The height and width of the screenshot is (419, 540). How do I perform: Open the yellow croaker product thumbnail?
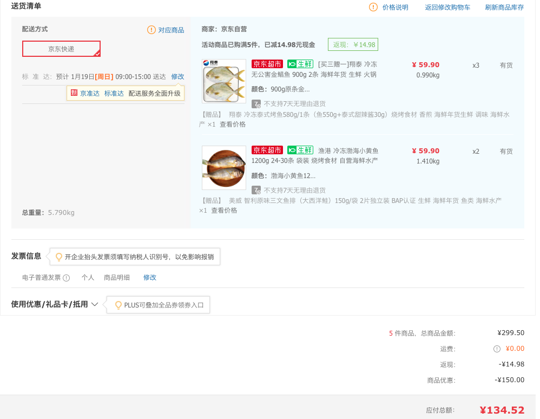tap(224, 168)
